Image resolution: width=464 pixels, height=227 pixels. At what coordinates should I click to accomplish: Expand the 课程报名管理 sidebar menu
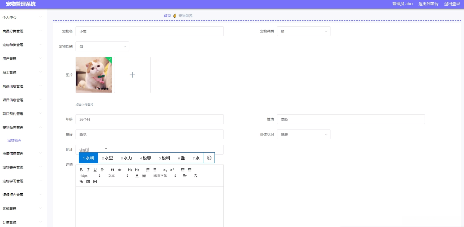pyautogui.click(x=23, y=195)
